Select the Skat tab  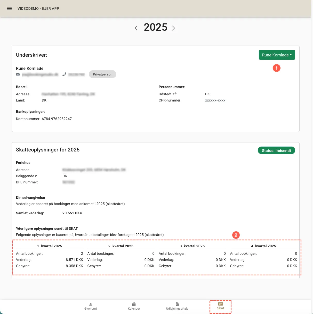coord(221,306)
